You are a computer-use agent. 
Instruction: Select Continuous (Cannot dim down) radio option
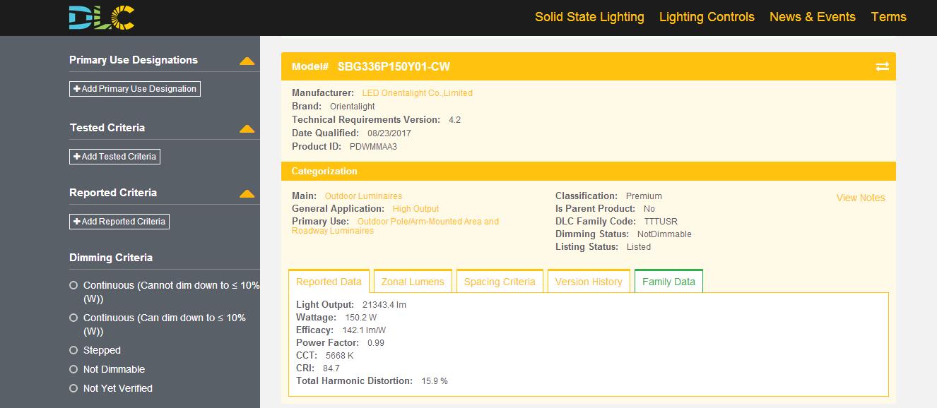click(73, 286)
